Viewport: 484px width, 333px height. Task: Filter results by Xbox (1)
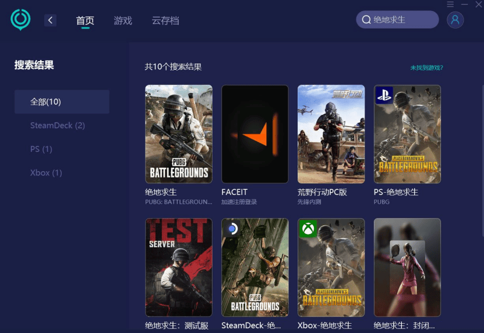click(46, 172)
